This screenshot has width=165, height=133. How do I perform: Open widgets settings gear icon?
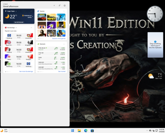pyautogui.click(x=65, y=6)
